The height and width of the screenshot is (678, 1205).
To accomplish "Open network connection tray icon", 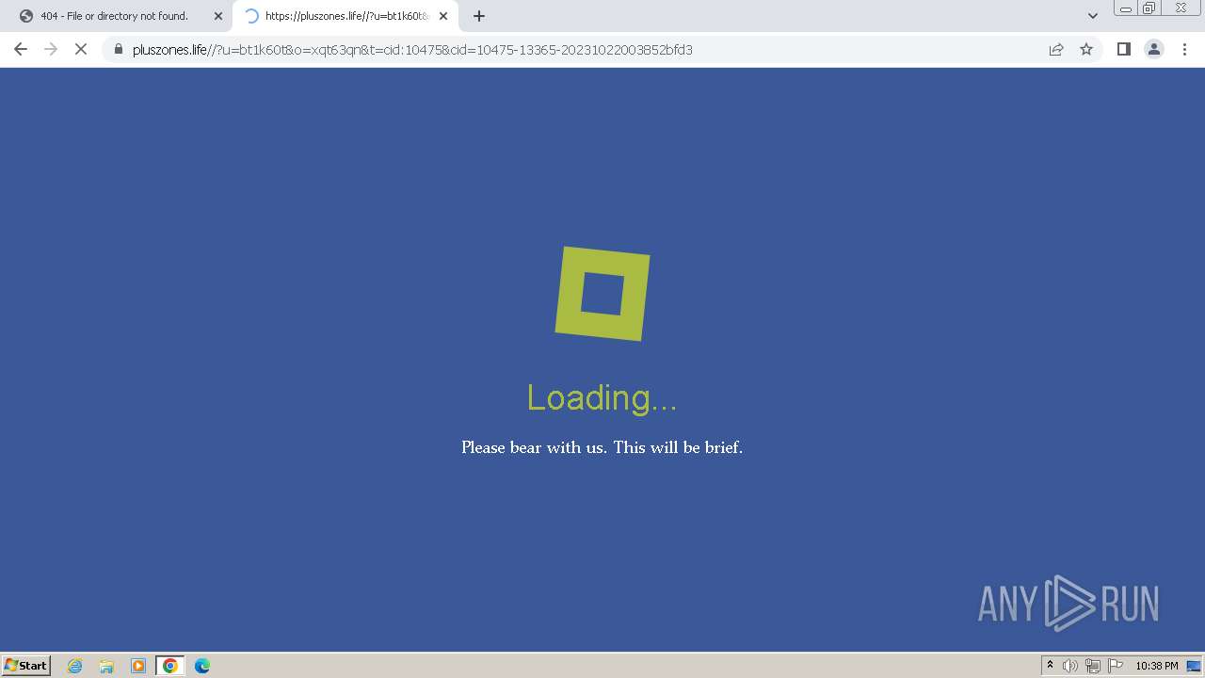I will (1093, 666).
